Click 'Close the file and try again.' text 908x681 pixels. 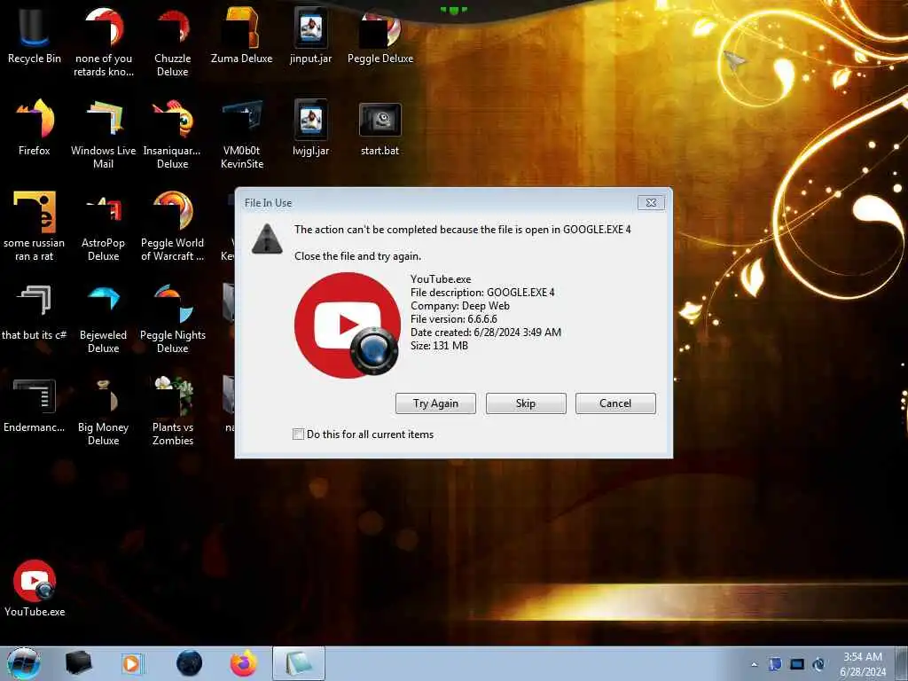(x=358, y=256)
